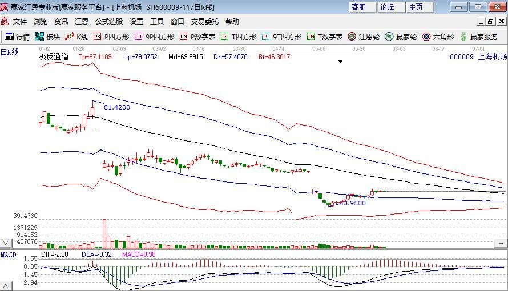The width and height of the screenshot is (508, 291).
Task: Open the 公式选股 menu
Action: pos(109,21)
